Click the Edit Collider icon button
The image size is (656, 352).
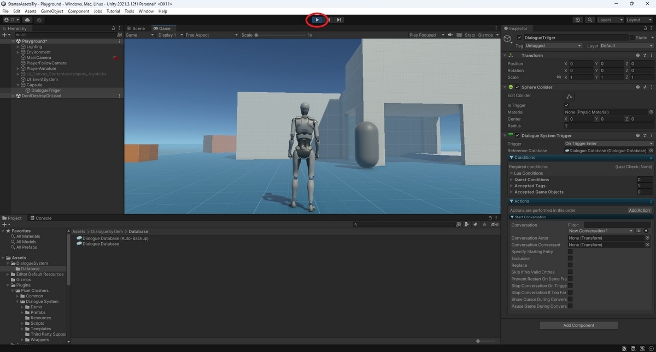[x=569, y=96]
